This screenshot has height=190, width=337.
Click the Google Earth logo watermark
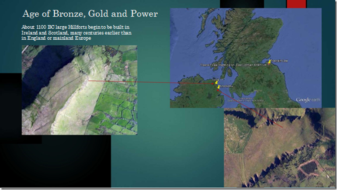click(x=308, y=100)
